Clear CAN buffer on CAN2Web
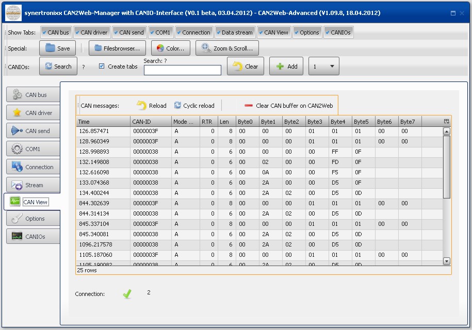The width and height of the screenshot is (472, 330). 289,106
